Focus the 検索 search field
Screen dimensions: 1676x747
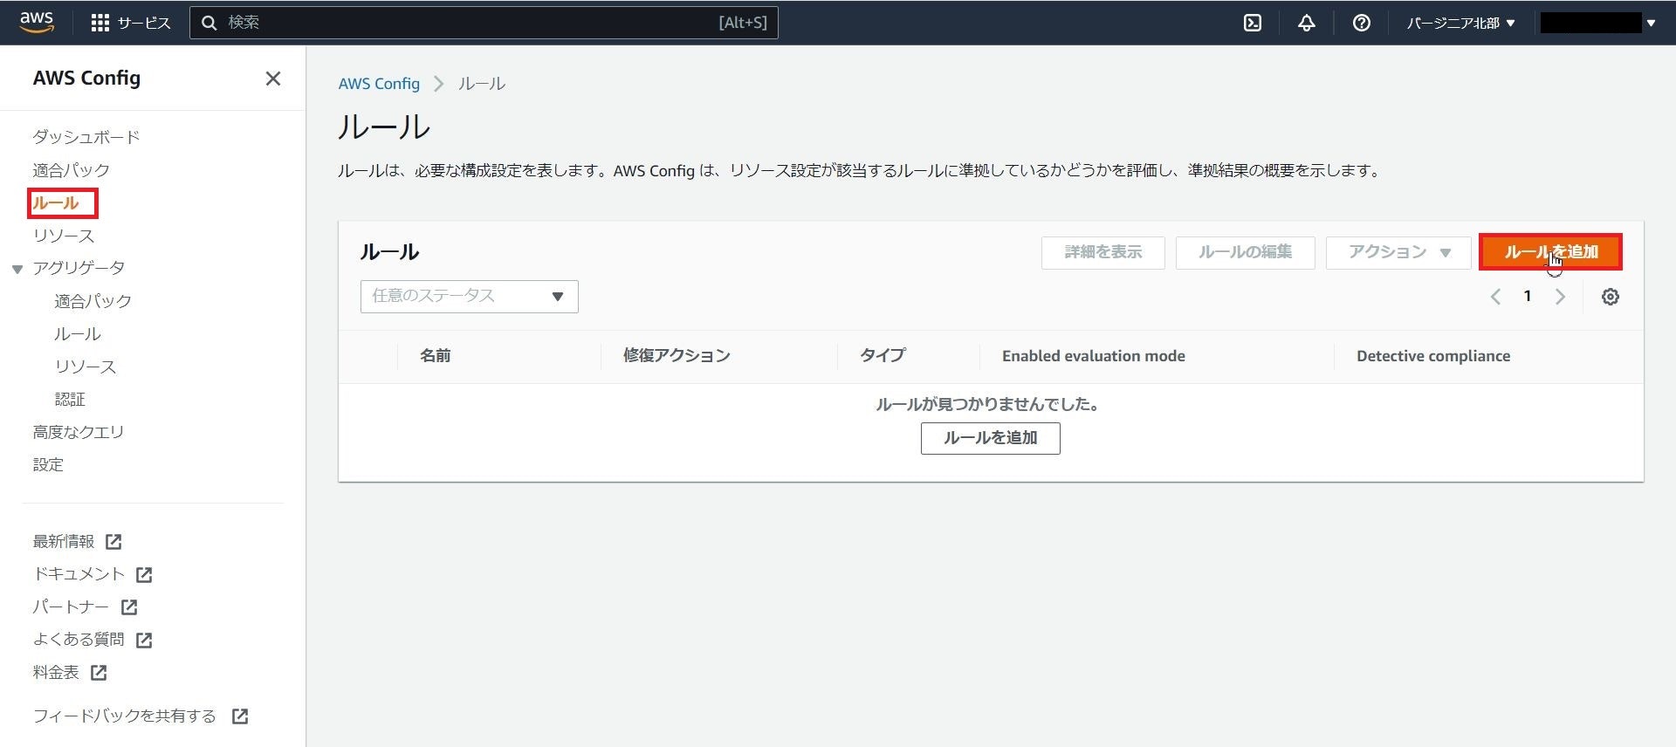[484, 23]
